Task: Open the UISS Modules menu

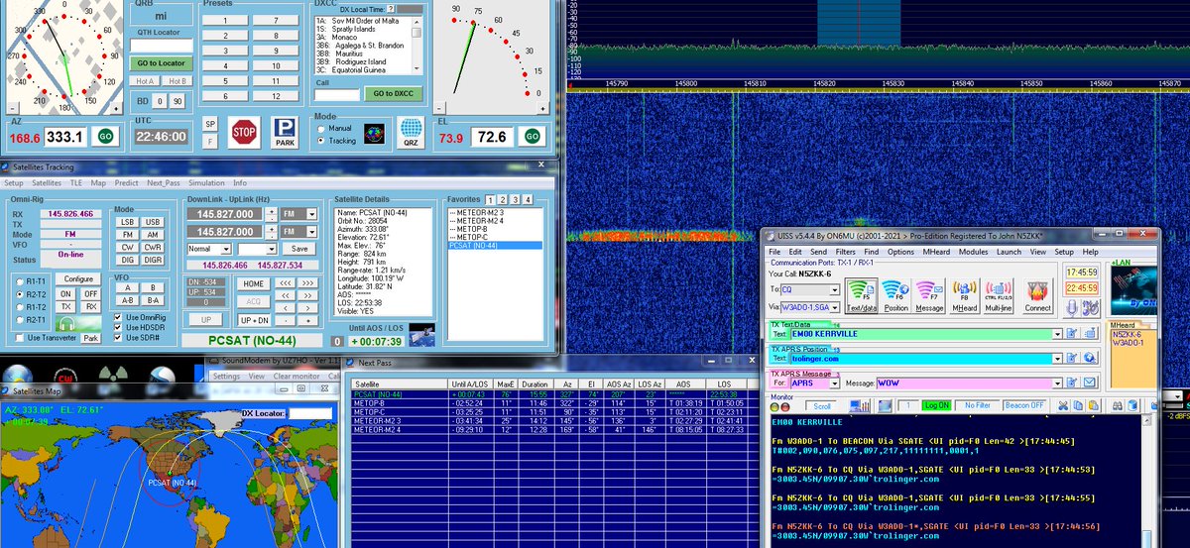Action: pyautogui.click(x=972, y=253)
